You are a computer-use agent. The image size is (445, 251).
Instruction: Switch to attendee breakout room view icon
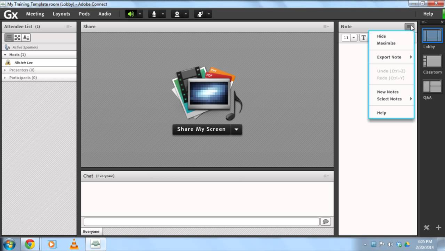[17, 38]
